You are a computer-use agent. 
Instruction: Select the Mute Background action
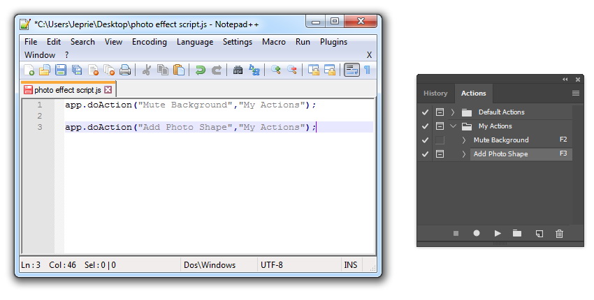(x=501, y=140)
